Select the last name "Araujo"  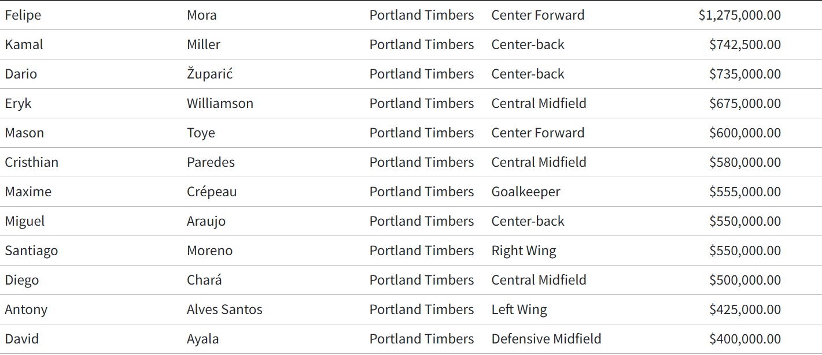(x=206, y=221)
